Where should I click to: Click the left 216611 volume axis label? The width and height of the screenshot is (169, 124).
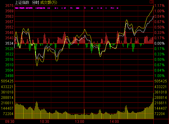click(x=7, y=103)
